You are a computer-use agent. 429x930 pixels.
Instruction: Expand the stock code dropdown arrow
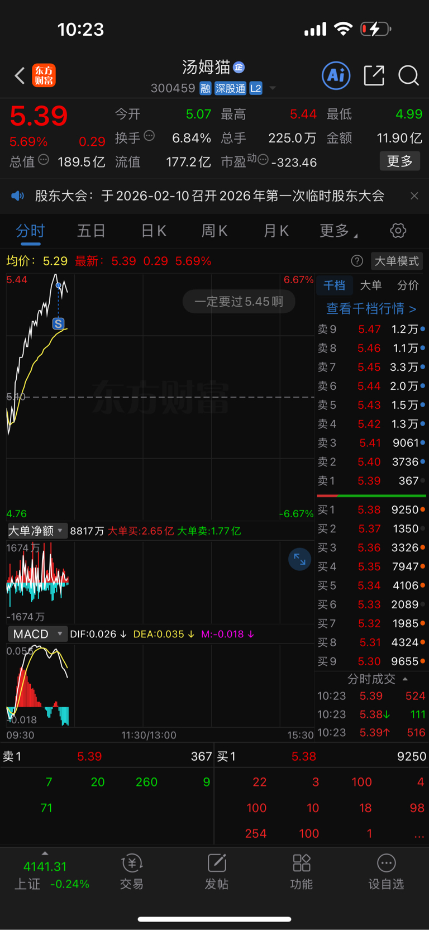click(x=273, y=88)
